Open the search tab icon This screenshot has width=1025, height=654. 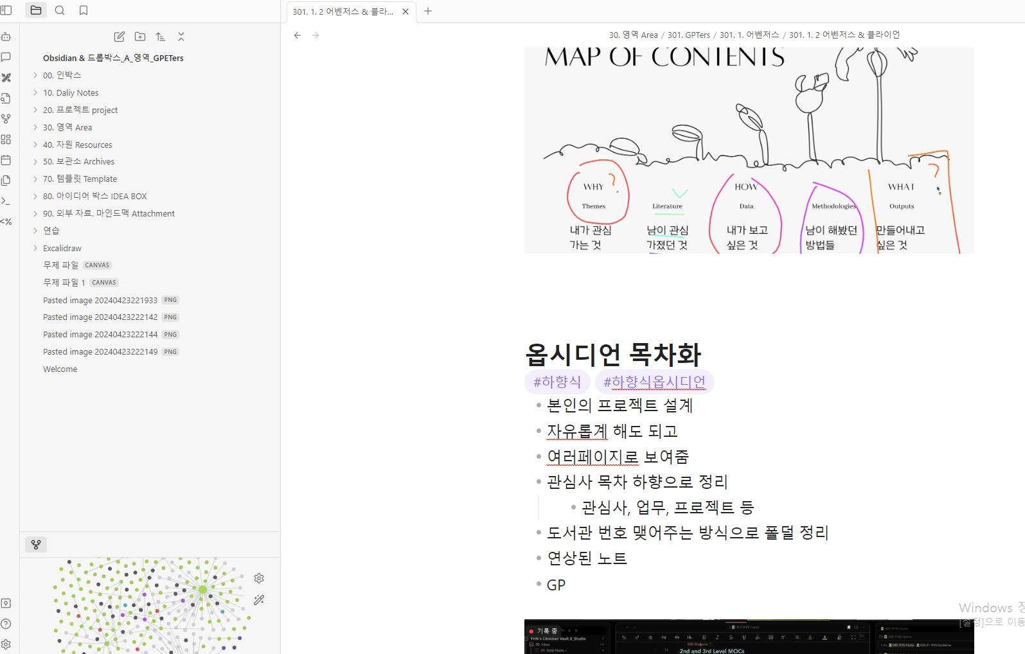click(60, 10)
